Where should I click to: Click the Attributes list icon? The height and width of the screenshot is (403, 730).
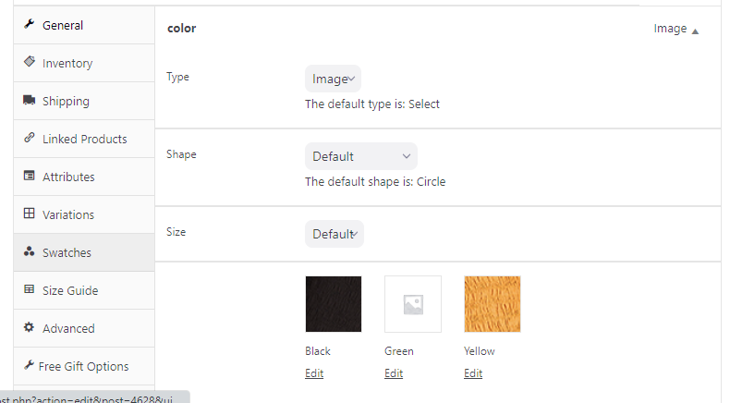(x=30, y=177)
